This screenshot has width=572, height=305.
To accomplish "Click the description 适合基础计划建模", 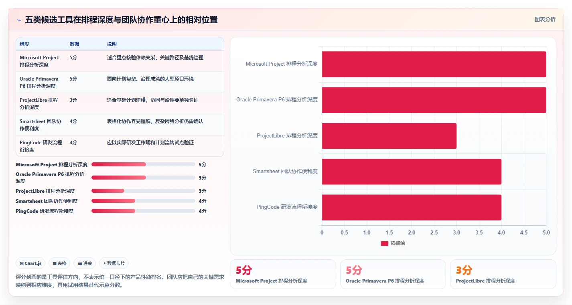I will [x=153, y=100].
